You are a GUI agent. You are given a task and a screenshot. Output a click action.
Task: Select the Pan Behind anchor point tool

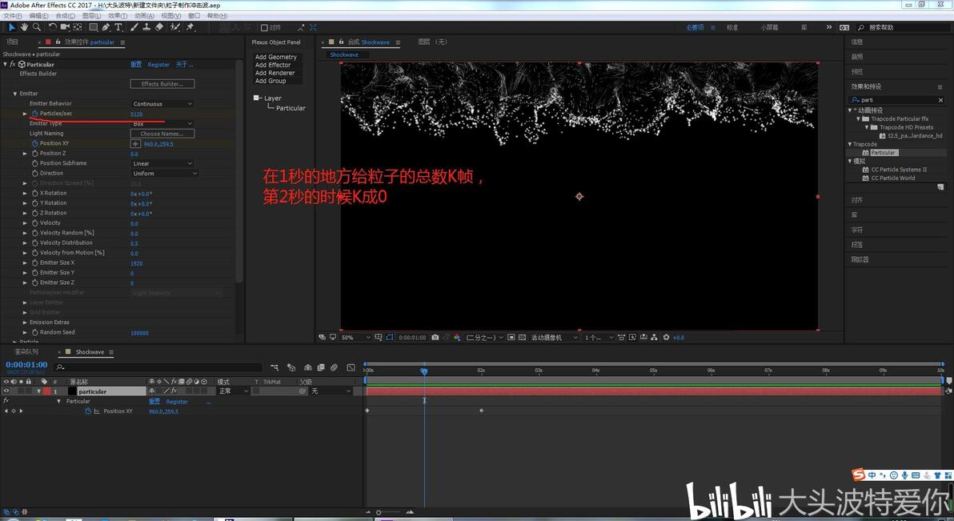pyautogui.click(x=78, y=27)
